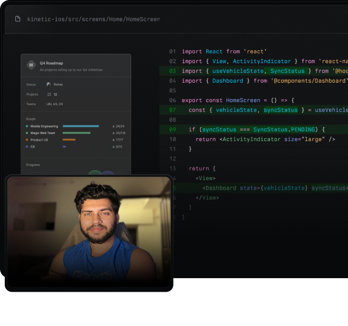Click '<Dashboard' on the highlighted JSX line
The width and height of the screenshot is (348, 326).
(x=219, y=188)
